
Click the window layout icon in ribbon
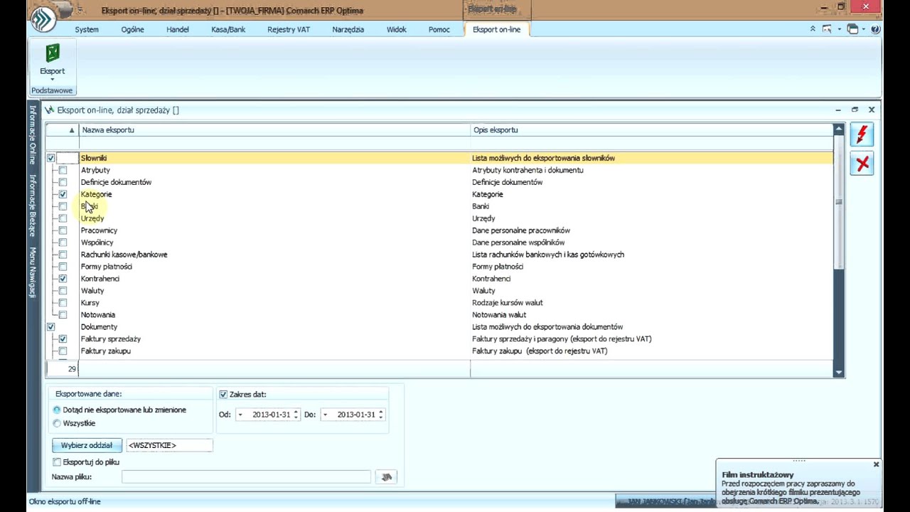(852, 29)
